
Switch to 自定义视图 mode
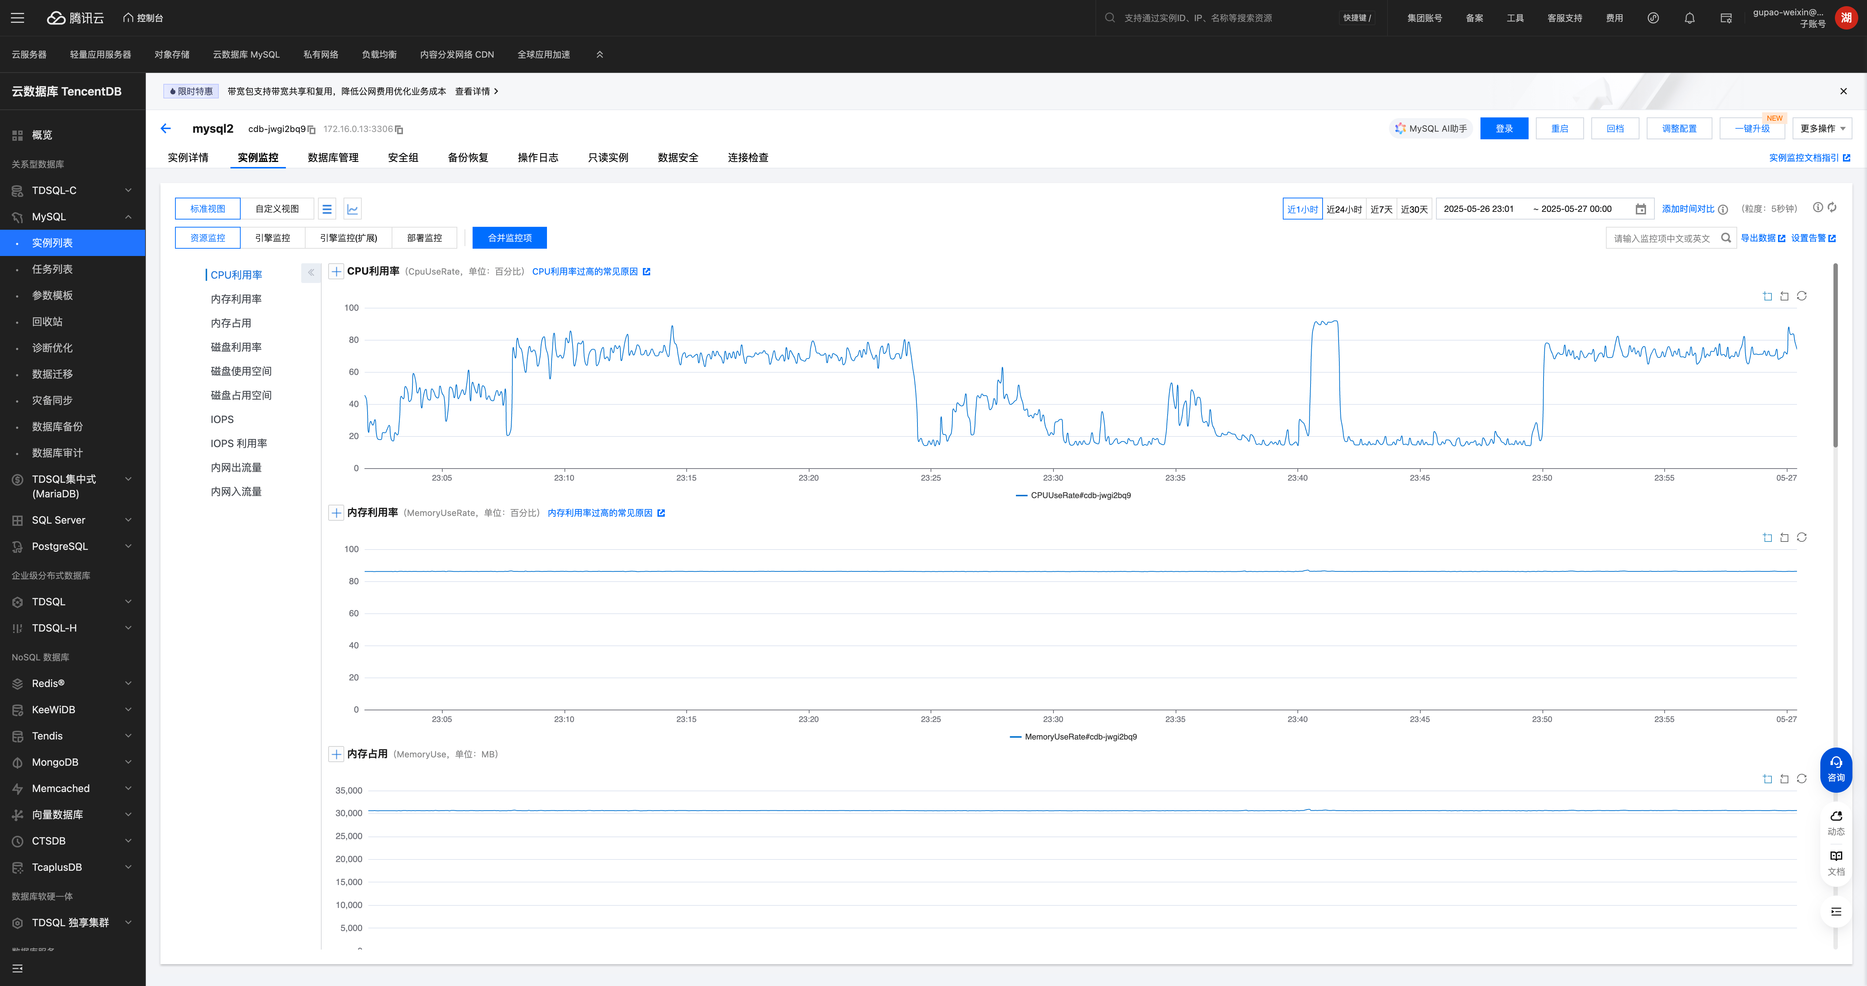coord(277,209)
